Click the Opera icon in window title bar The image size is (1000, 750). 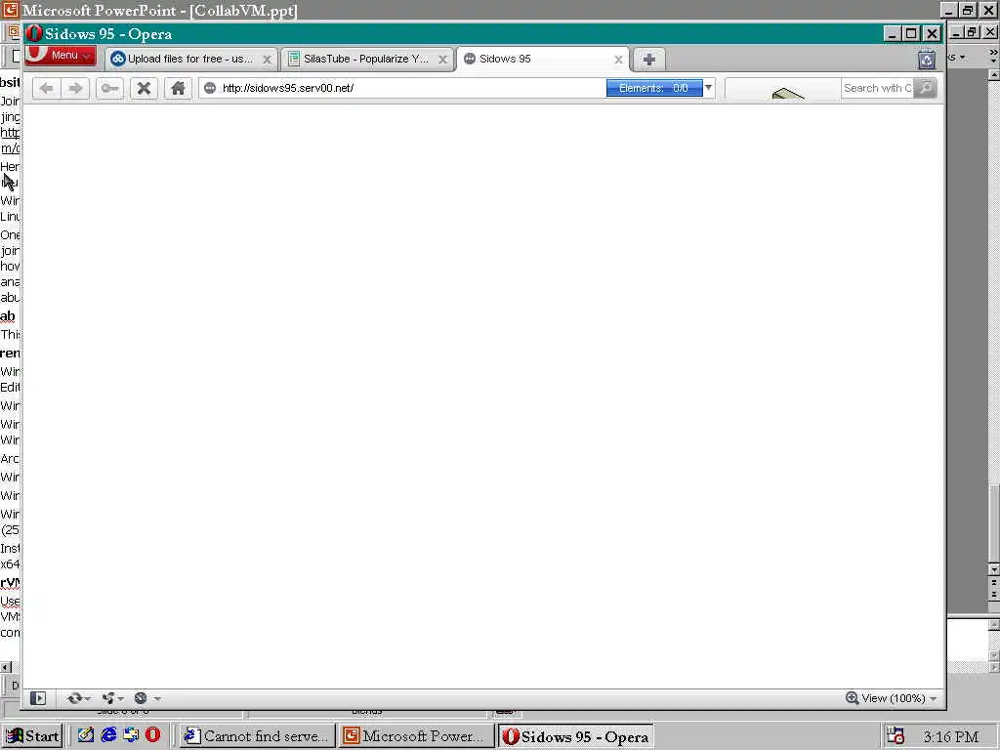tap(34, 33)
